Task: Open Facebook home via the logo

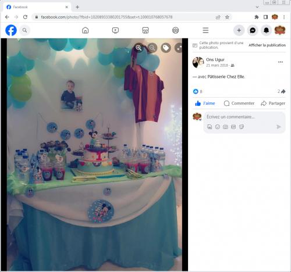Action: (x=11, y=30)
